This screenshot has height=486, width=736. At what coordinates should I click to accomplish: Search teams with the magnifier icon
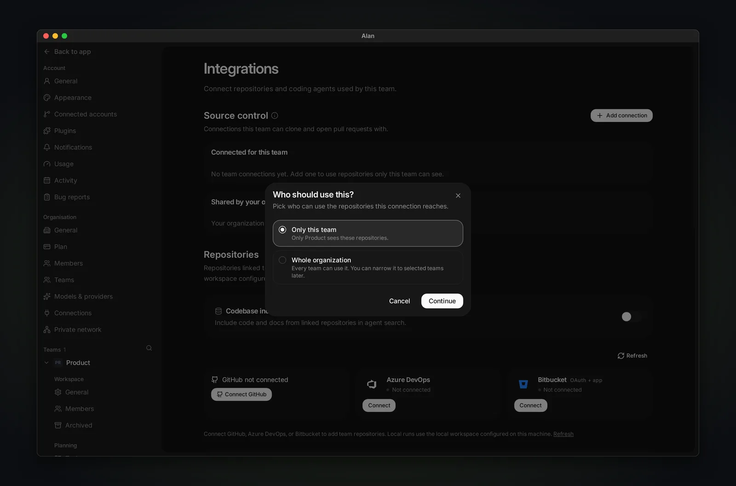point(149,348)
